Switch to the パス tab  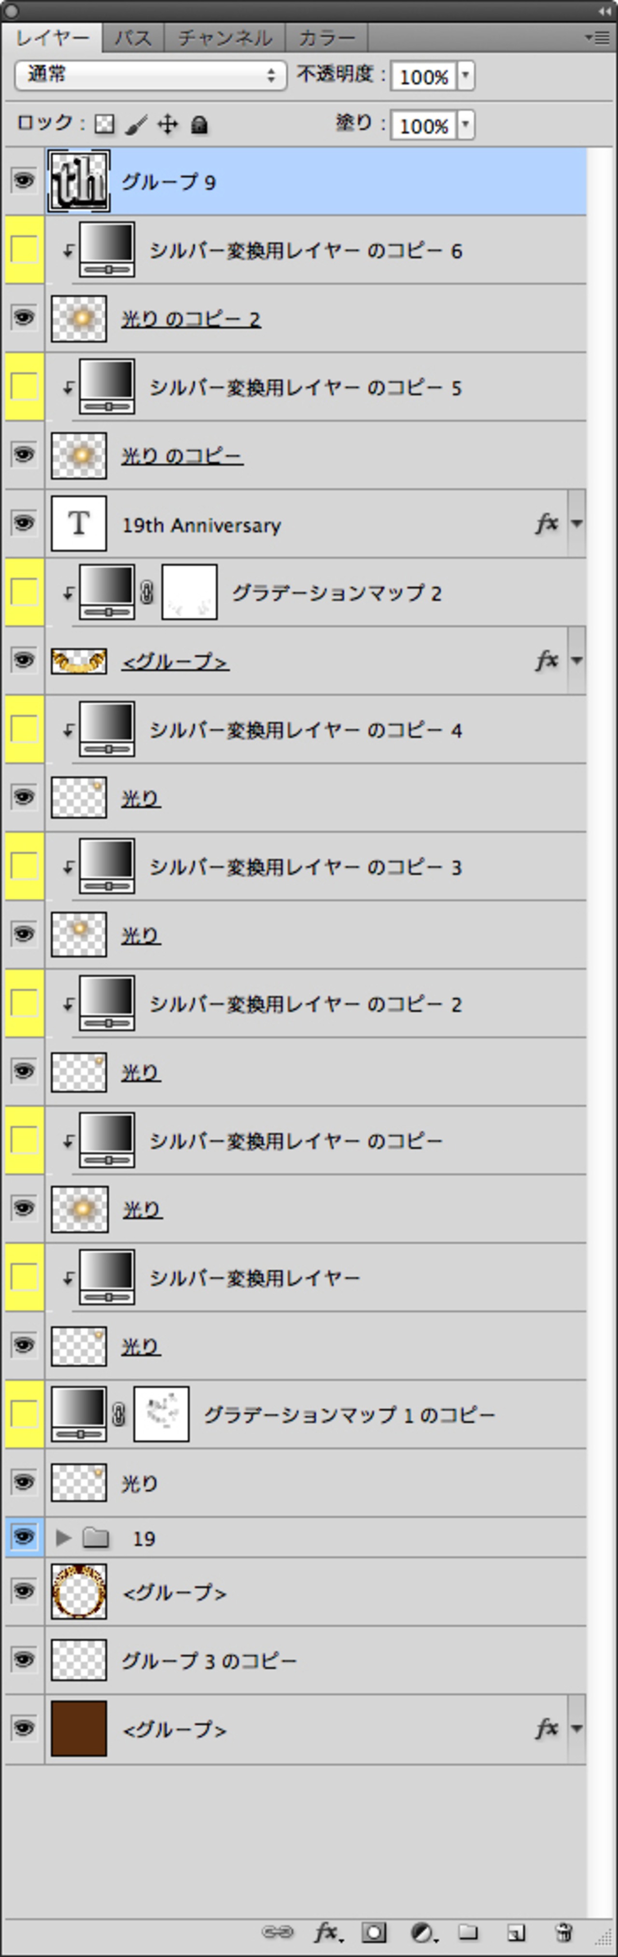click(133, 37)
